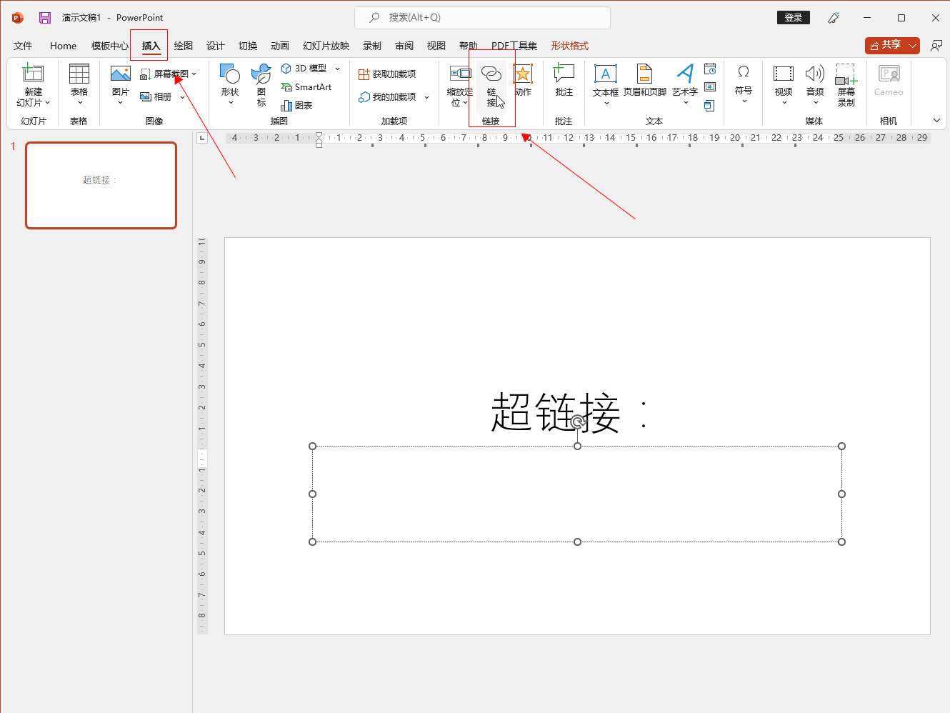The image size is (950, 713).
Task: Click the save icon in title bar
Action: (45, 17)
